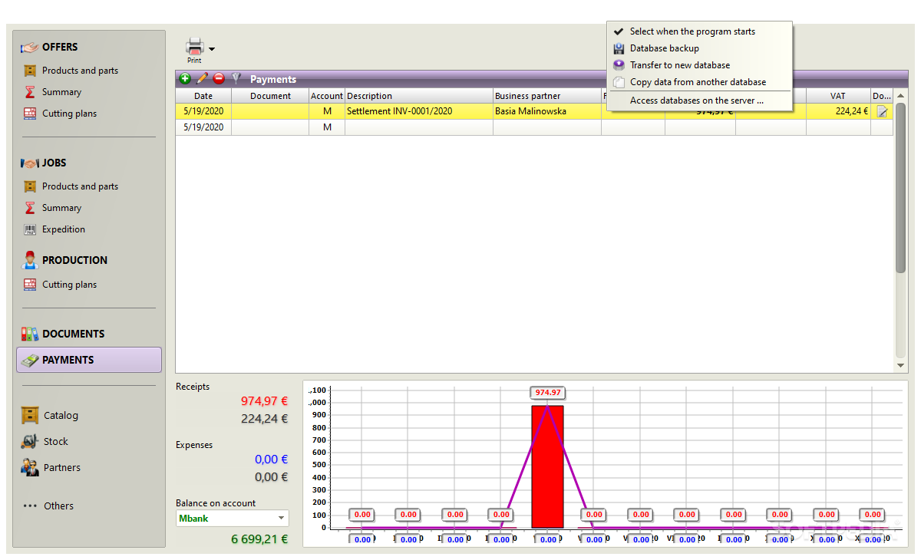
Task: Open Products and parts under OFFERS
Action: pyautogui.click(x=80, y=71)
